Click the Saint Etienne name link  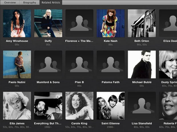click(x=110, y=123)
